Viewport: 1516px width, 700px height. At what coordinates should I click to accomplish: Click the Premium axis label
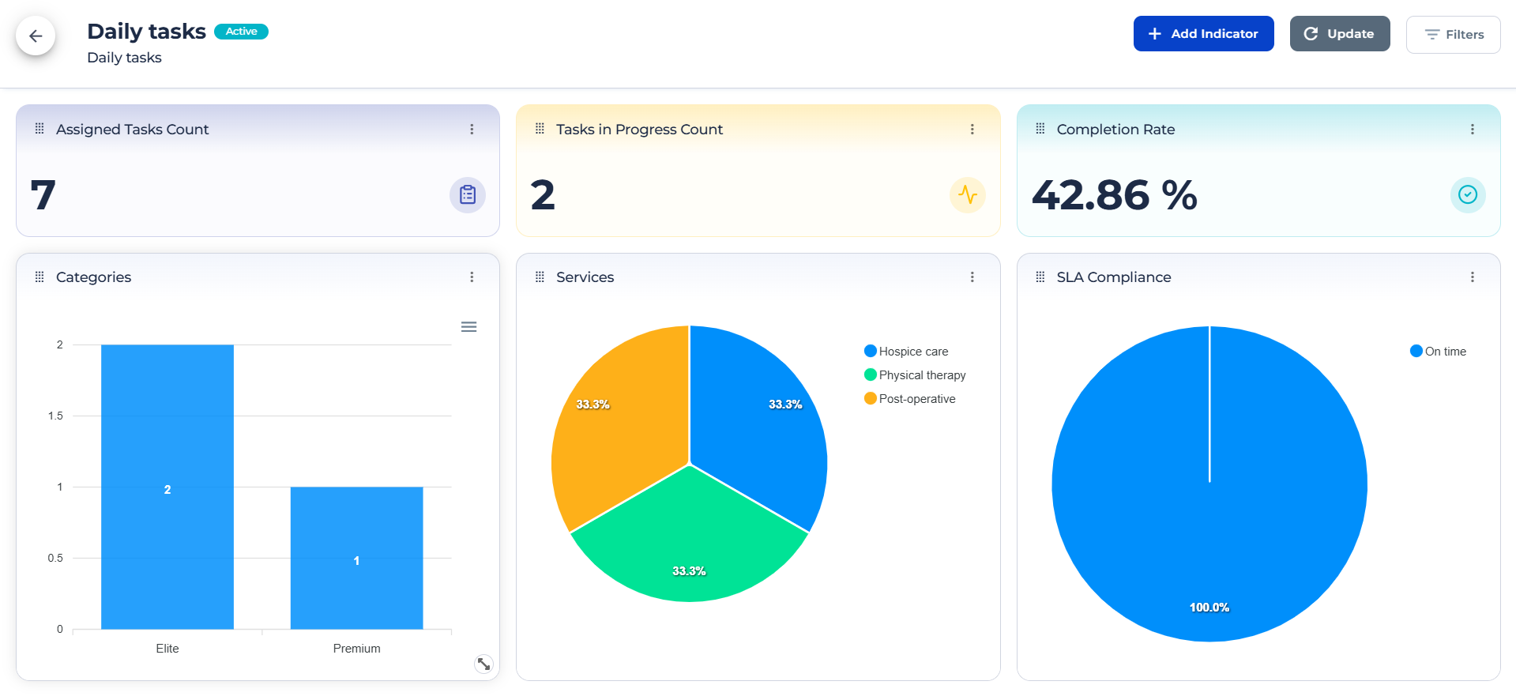click(356, 649)
